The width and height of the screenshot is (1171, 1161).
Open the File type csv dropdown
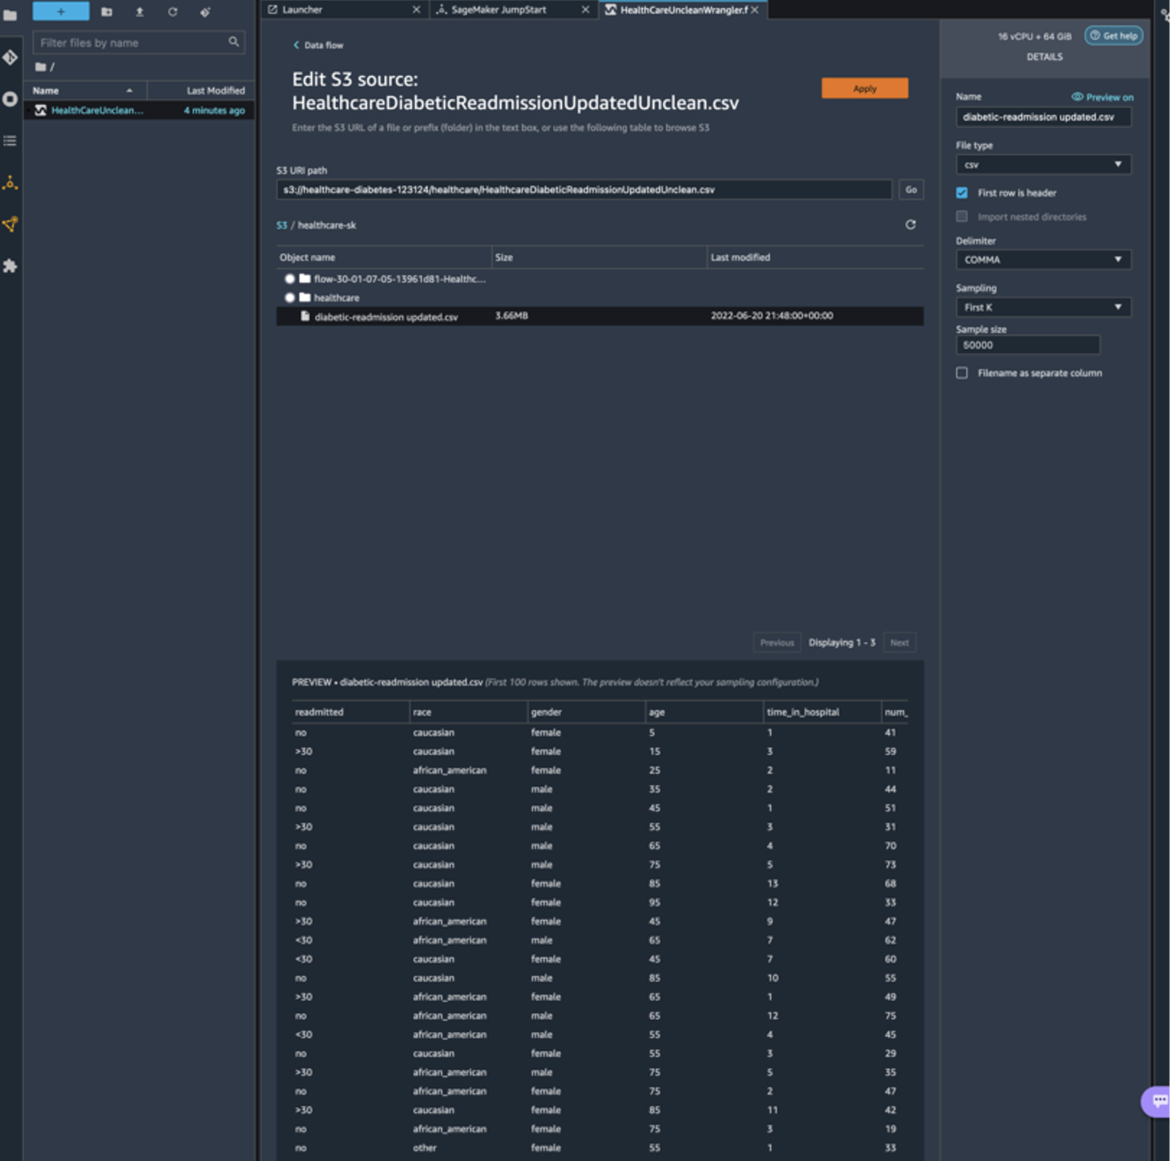tap(1043, 164)
